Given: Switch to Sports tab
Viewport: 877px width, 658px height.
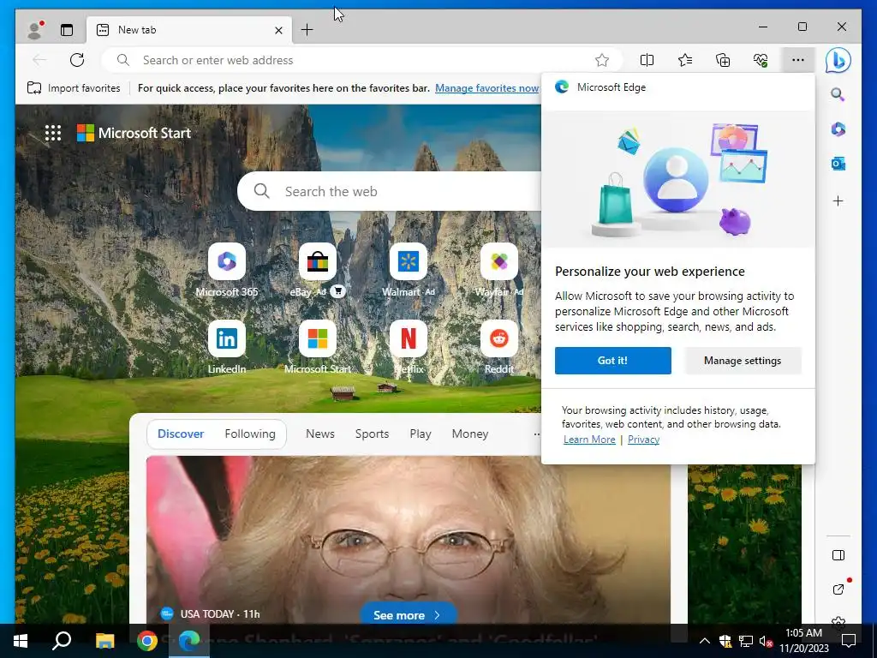Looking at the screenshot, I should coord(372,434).
